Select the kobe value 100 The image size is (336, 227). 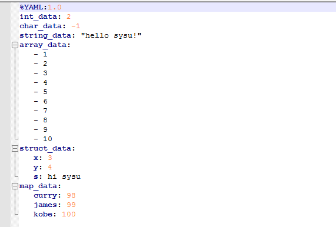(69, 215)
